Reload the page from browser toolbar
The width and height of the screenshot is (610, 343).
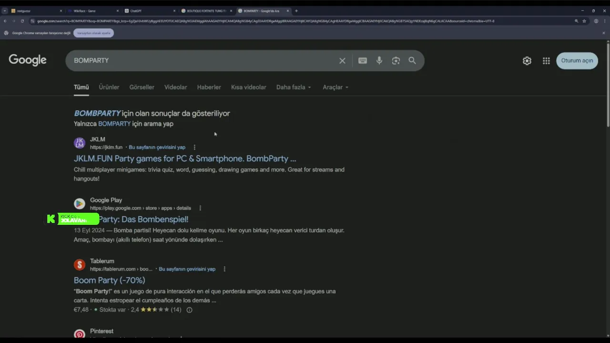22,21
